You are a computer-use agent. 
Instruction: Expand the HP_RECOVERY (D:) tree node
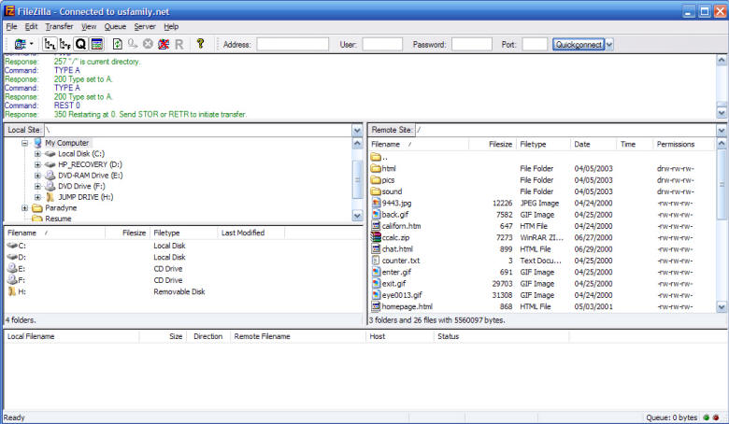pos(37,164)
